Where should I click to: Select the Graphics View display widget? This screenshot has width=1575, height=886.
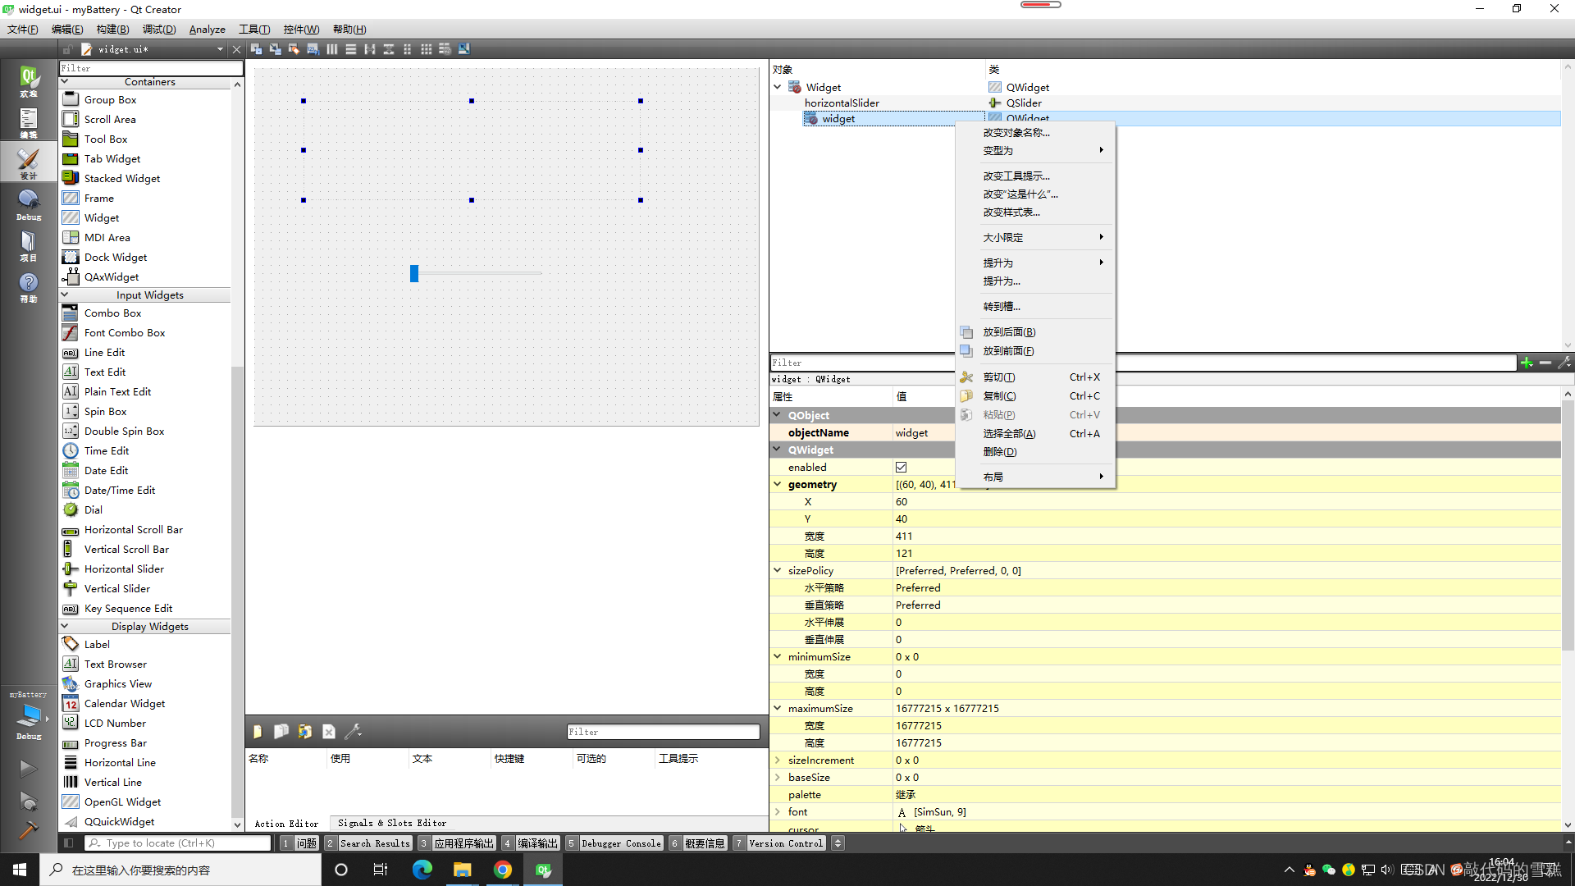116,683
